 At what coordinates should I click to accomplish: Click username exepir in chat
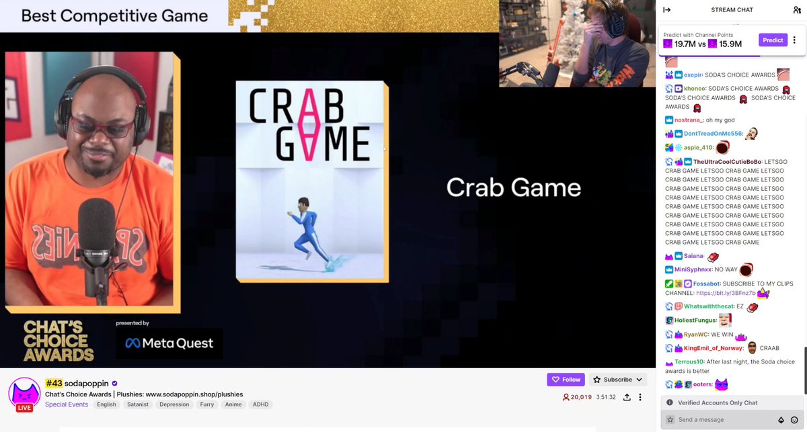tap(693, 75)
